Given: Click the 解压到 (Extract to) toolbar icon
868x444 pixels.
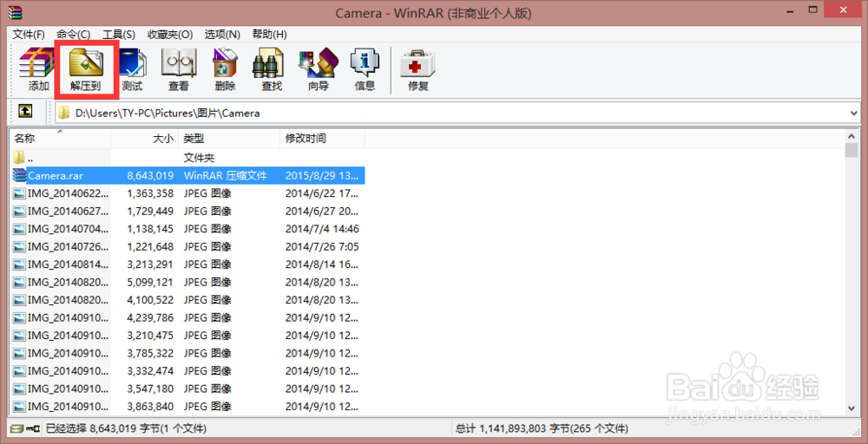Looking at the screenshot, I should click(x=86, y=69).
